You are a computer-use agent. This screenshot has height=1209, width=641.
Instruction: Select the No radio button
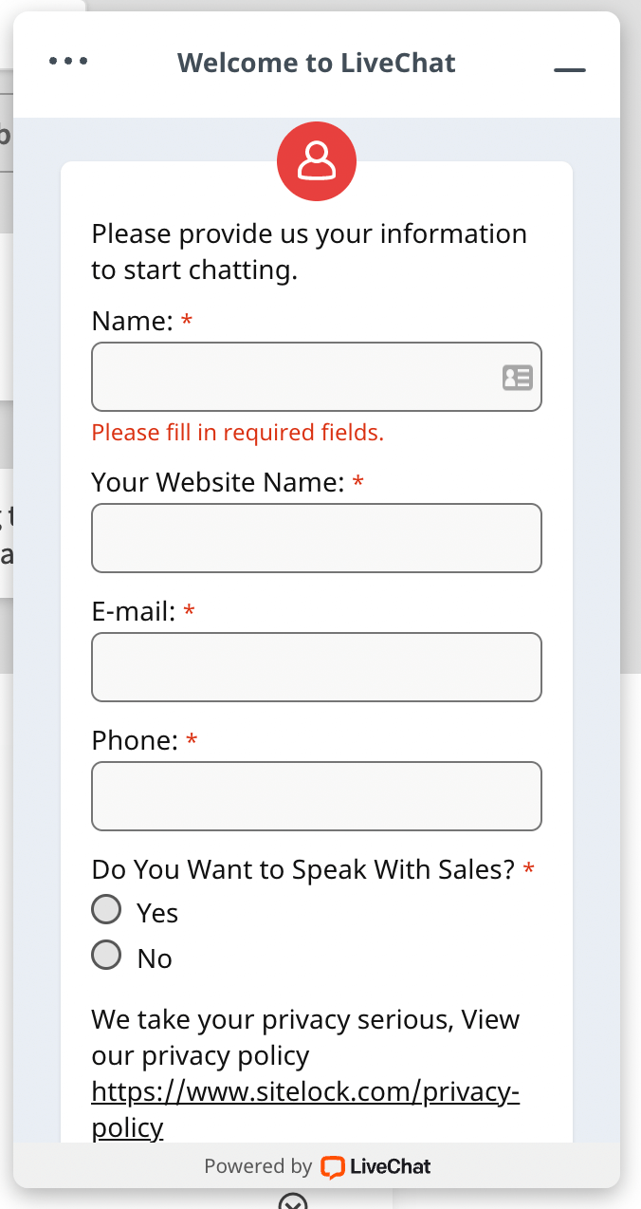click(106, 956)
